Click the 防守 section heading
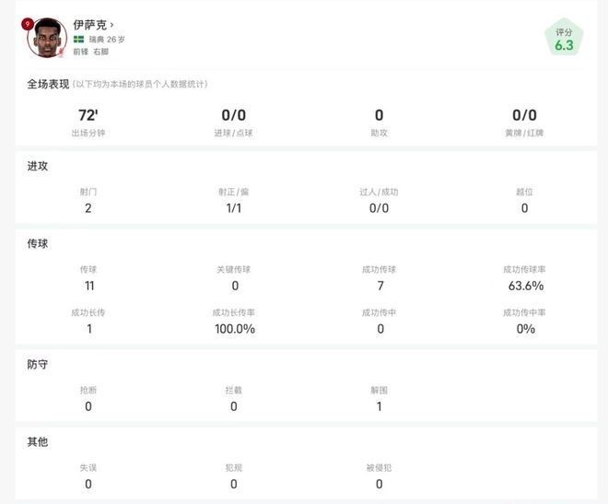Image resolution: width=608 pixels, height=504 pixels. click(38, 364)
